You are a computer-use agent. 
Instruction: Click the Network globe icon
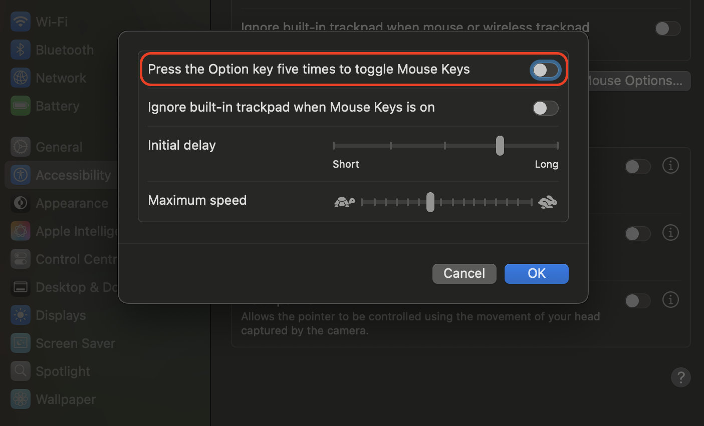tap(20, 78)
